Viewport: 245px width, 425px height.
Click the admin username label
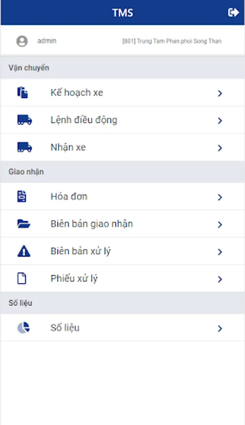pyautogui.click(x=47, y=41)
